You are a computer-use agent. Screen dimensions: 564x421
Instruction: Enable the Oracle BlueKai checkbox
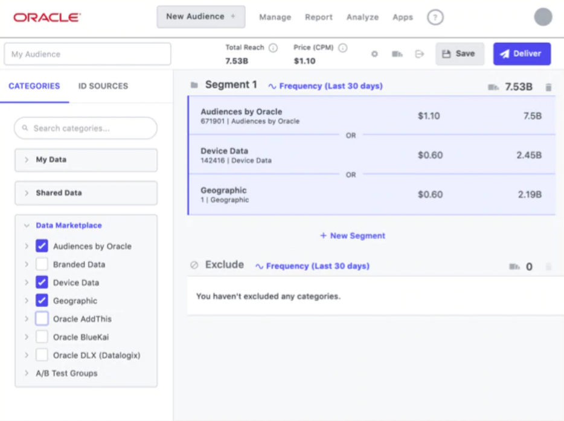(42, 337)
